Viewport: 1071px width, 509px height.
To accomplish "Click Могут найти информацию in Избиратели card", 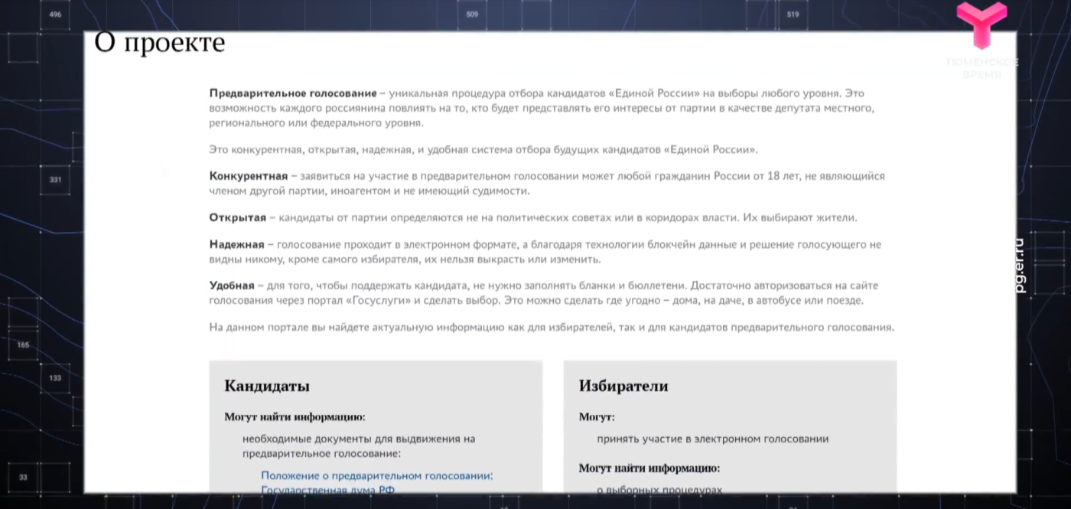I will tap(649, 468).
